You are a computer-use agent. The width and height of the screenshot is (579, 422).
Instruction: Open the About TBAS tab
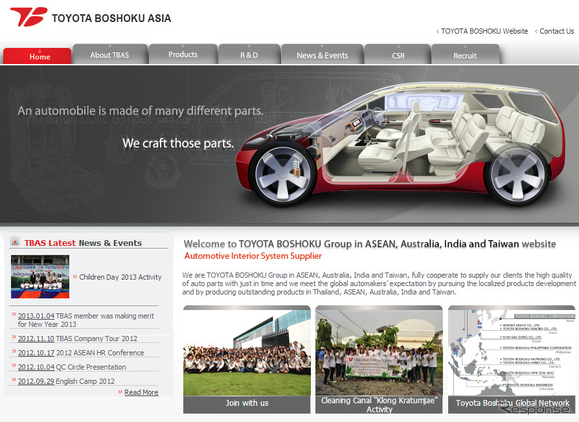click(110, 54)
